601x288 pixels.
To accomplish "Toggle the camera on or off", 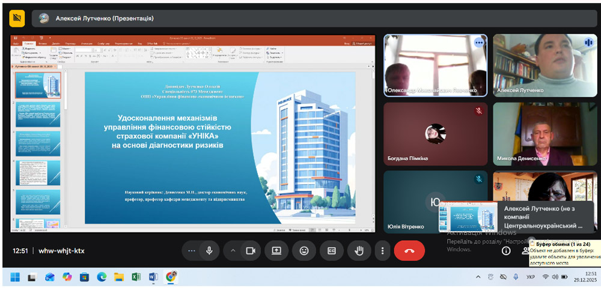I will click(x=251, y=250).
